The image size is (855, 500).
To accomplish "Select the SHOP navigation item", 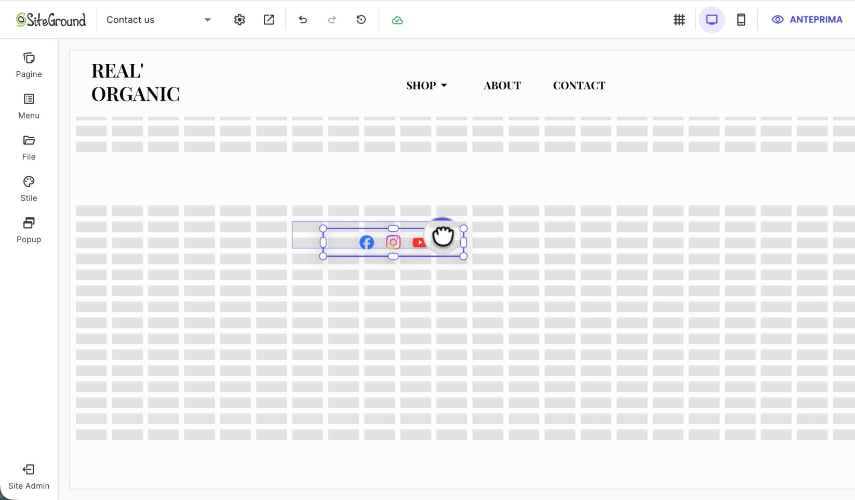I will coord(421,85).
